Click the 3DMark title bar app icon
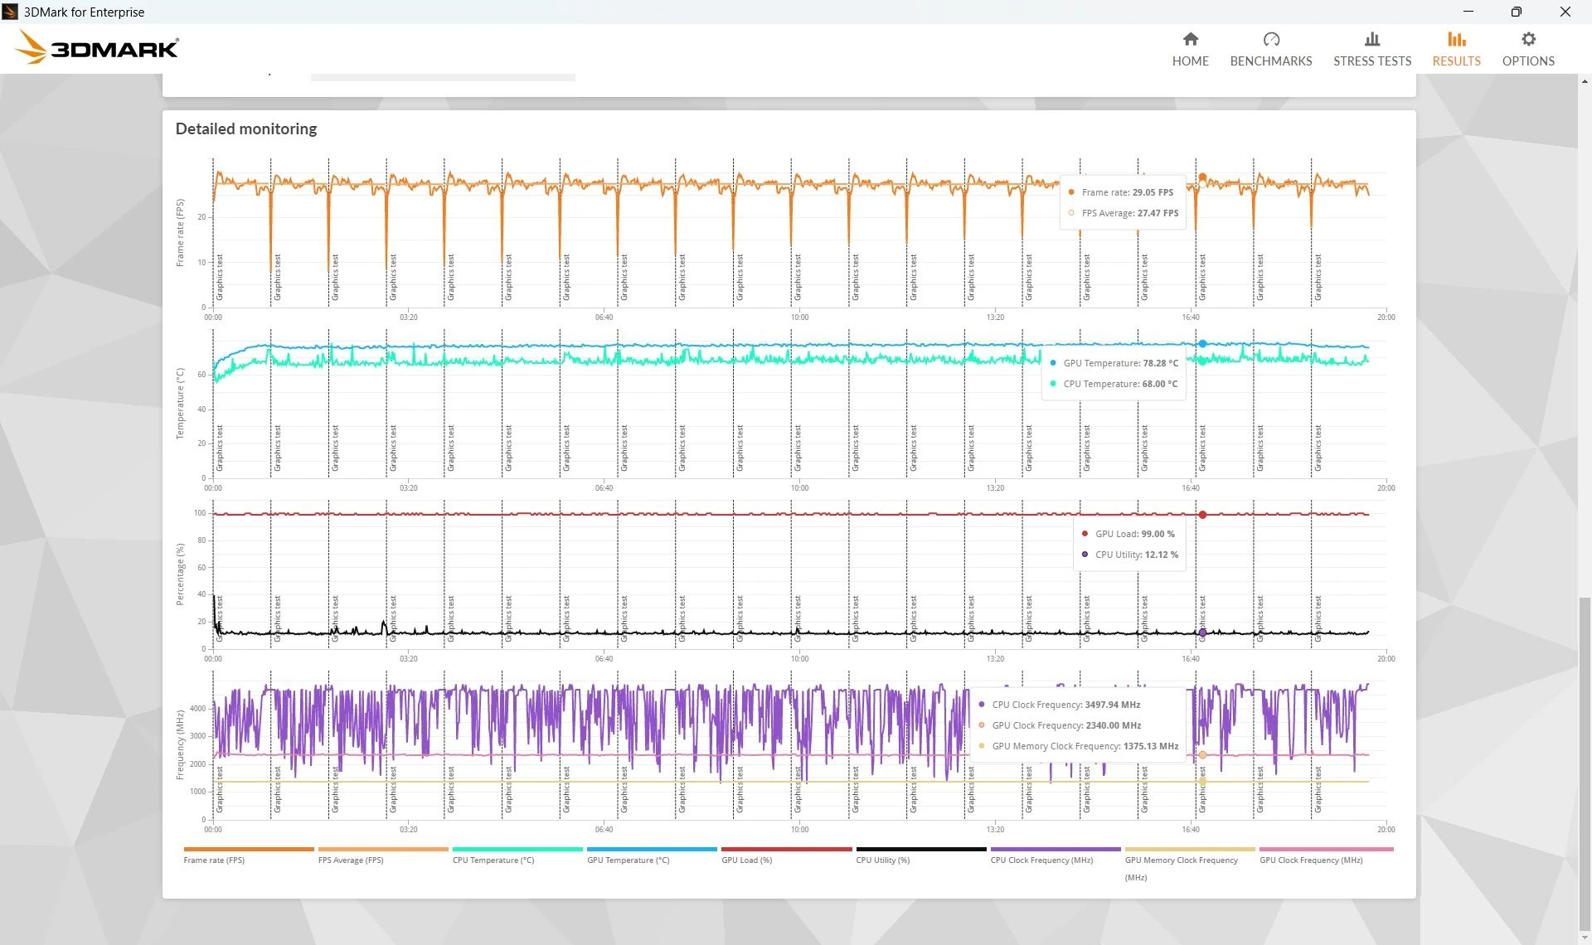The image size is (1592, 945). [x=10, y=12]
